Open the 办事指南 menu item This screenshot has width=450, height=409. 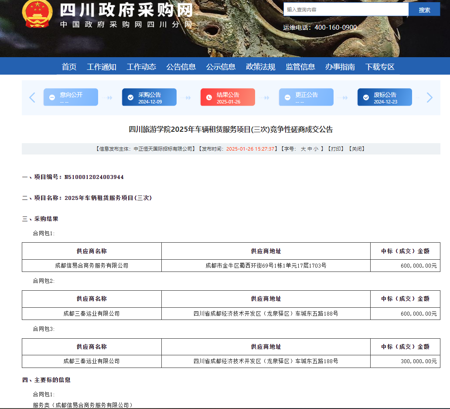coord(340,67)
